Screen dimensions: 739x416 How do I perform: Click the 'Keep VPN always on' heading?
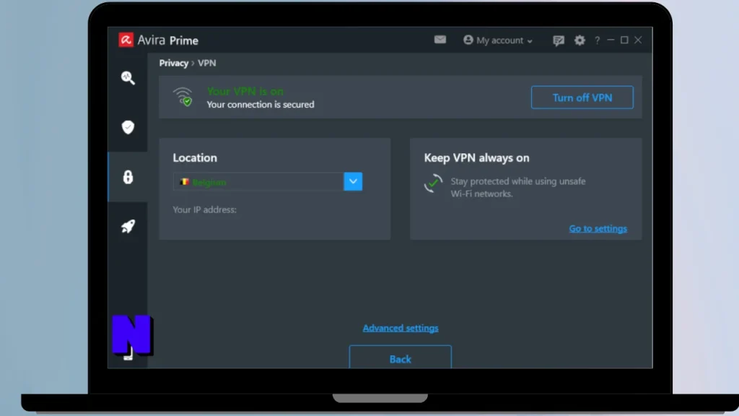pyautogui.click(x=476, y=158)
